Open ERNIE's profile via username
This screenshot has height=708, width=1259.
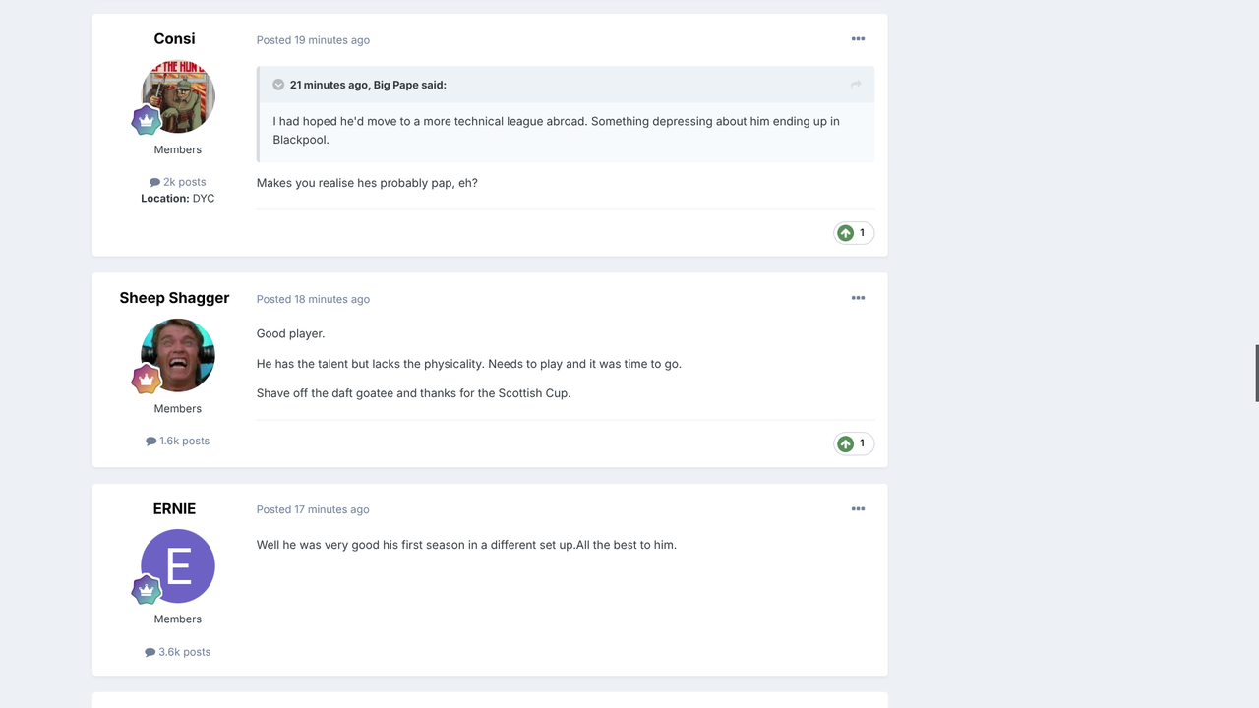(174, 508)
